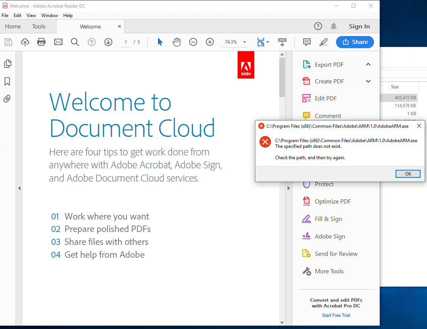Open the email send icon

(x=58, y=42)
